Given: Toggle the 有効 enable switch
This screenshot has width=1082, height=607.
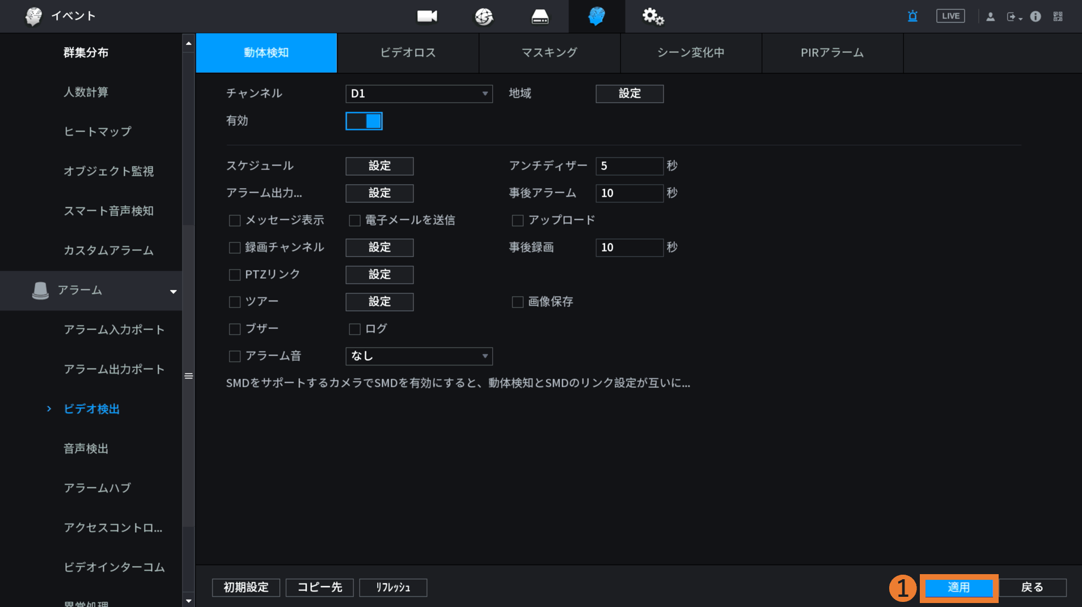Looking at the screenshot, I should tap(364, 121).
